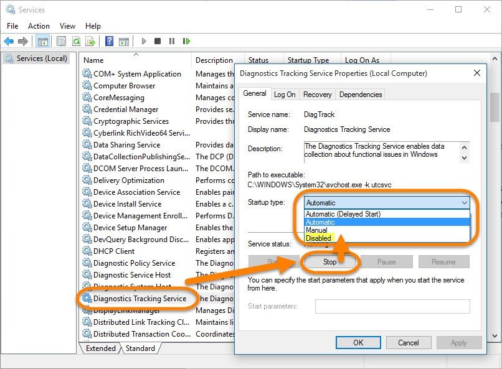Switch to the Recovery tab

pos(317,94)
